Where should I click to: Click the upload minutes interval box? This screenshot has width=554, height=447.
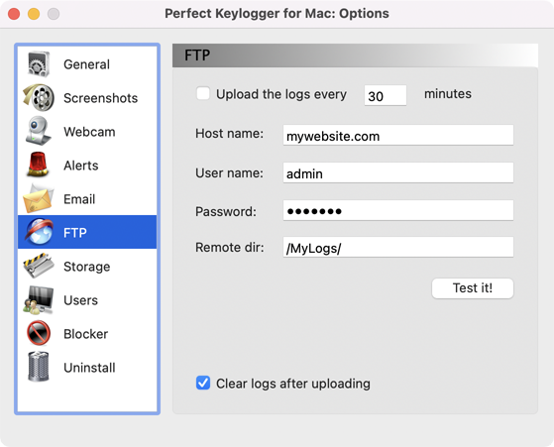386,95
